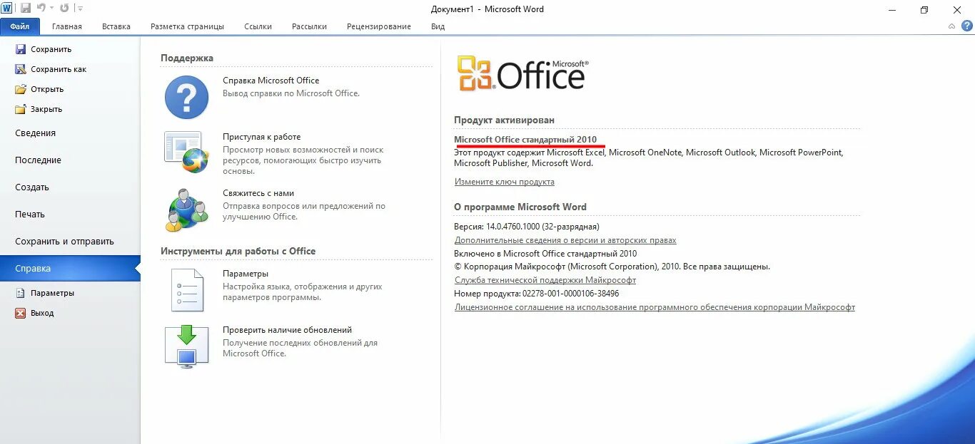Open the Customize Quick Access Toolbar dropdown

(79, 9)
